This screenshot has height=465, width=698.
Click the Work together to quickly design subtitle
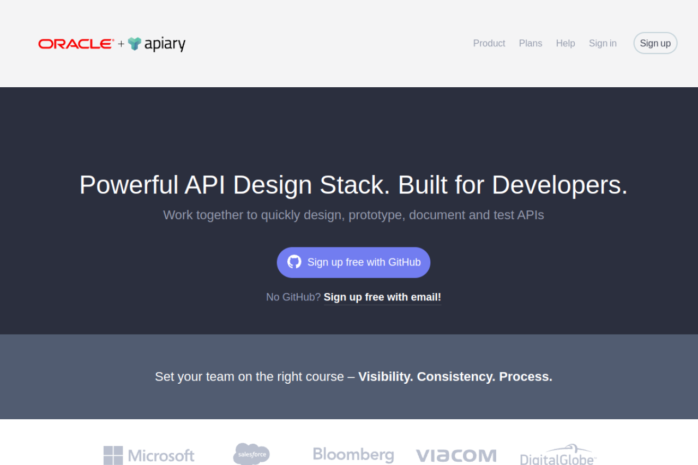click(353, 215)
